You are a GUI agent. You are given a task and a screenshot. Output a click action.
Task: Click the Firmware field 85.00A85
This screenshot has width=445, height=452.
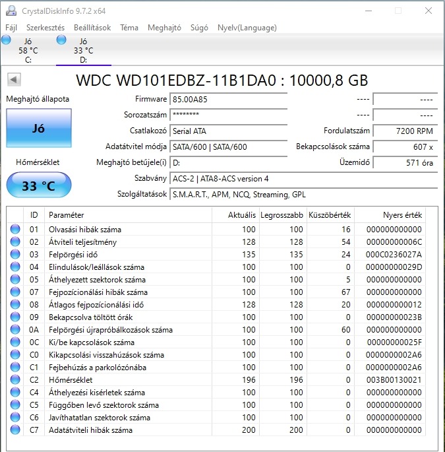click(229, 100)
